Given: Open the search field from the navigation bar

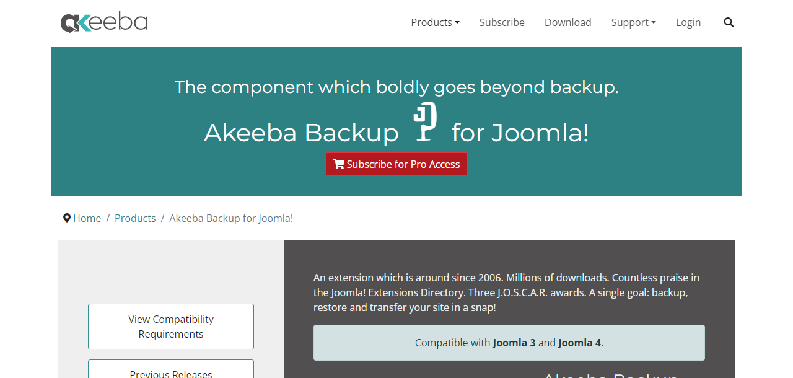Looking at the screenshot, I should [729, 22].
